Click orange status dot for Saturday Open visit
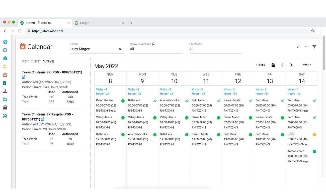This screenshot has height=194, width=326. point(314,135)
